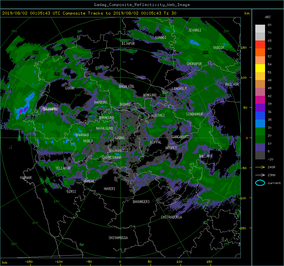Click the SHIRAHATTI city label
Image resolution: width=284 pixels, height=266 pixels.
pos(118,150)
